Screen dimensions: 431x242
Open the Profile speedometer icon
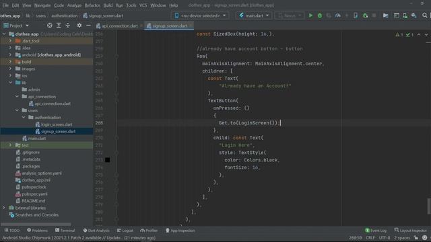(338, 15)
